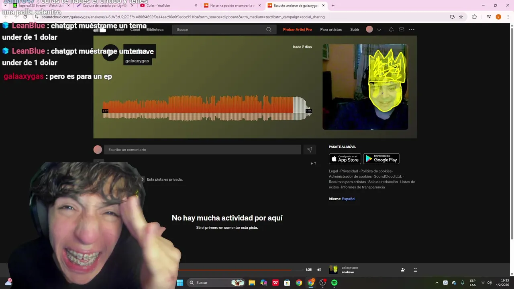The image size is (514, 289).
Task: Bookmark this page with the star icon
Action: click(x=461, y=17)
